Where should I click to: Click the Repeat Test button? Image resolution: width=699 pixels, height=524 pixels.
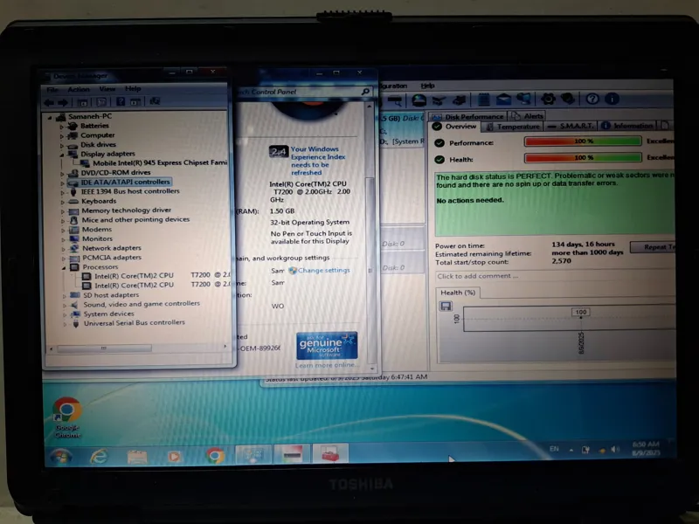(x=653, y=247)
